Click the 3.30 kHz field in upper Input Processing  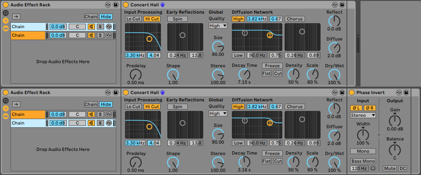point(135,55)
